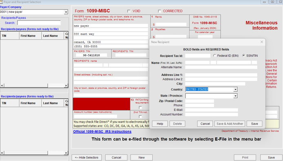Toggle FATCA filing requirement checkbox
The image size is (283, 161).
click(140, 108)
